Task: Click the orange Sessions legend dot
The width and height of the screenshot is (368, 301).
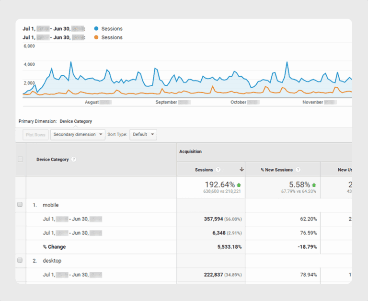Action: 96,37
